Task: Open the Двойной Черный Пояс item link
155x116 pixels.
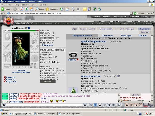Action: (x=94, y=42)
